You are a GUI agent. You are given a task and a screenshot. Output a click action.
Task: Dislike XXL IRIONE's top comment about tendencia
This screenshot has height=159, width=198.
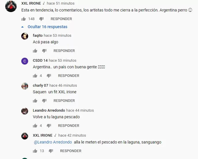(x=41, y=19)
